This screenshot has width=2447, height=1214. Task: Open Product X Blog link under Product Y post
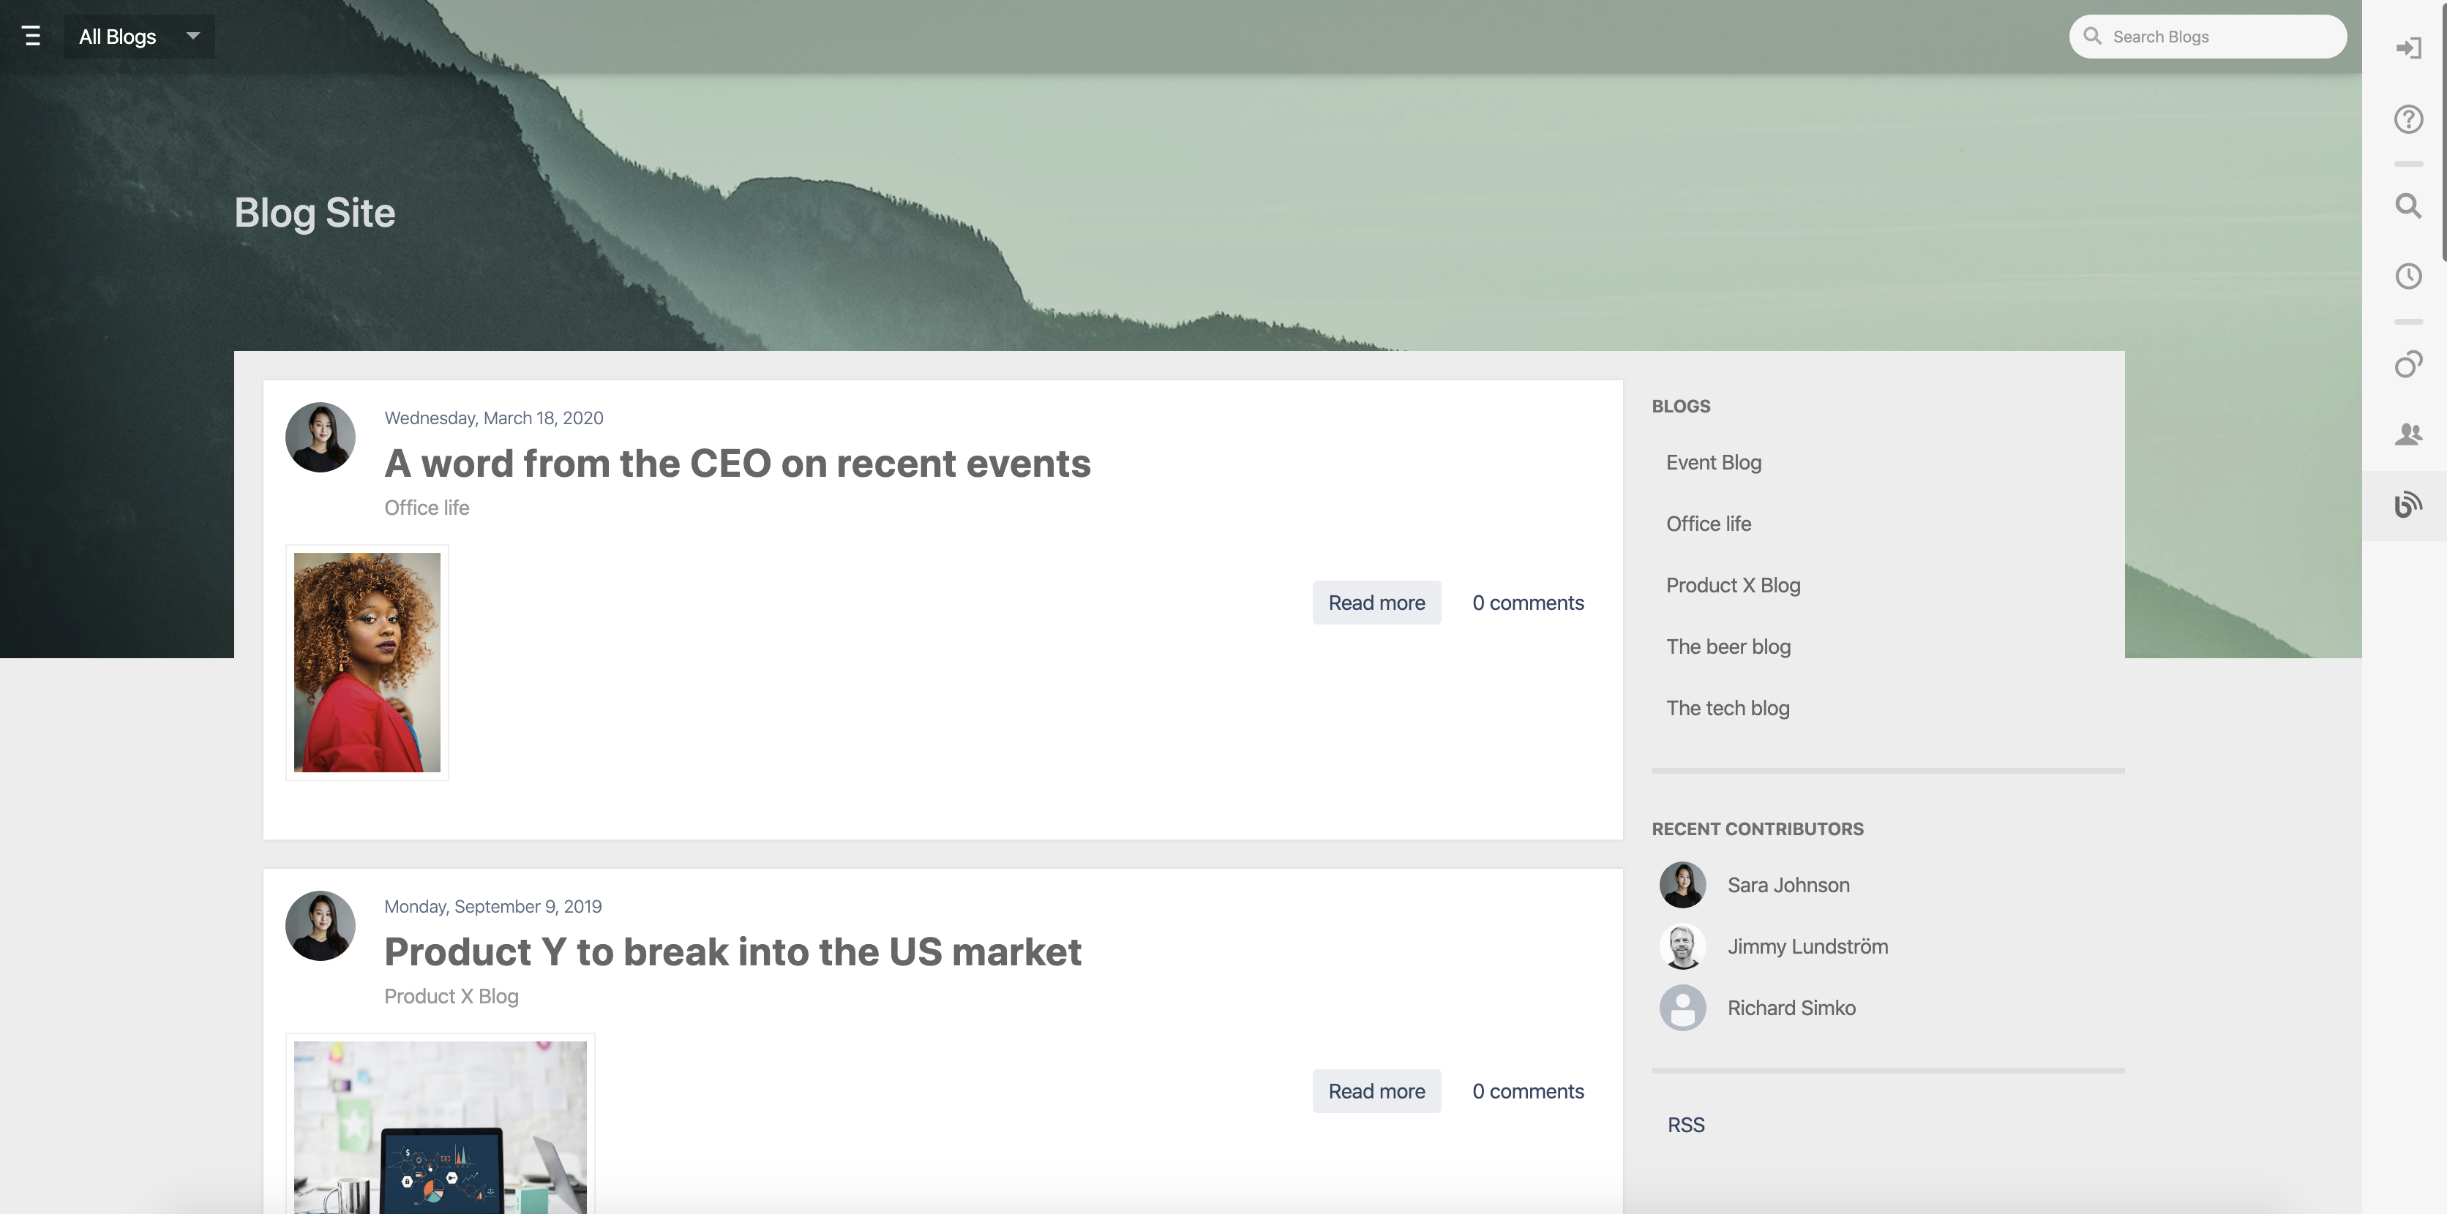[x=451, y=997]
